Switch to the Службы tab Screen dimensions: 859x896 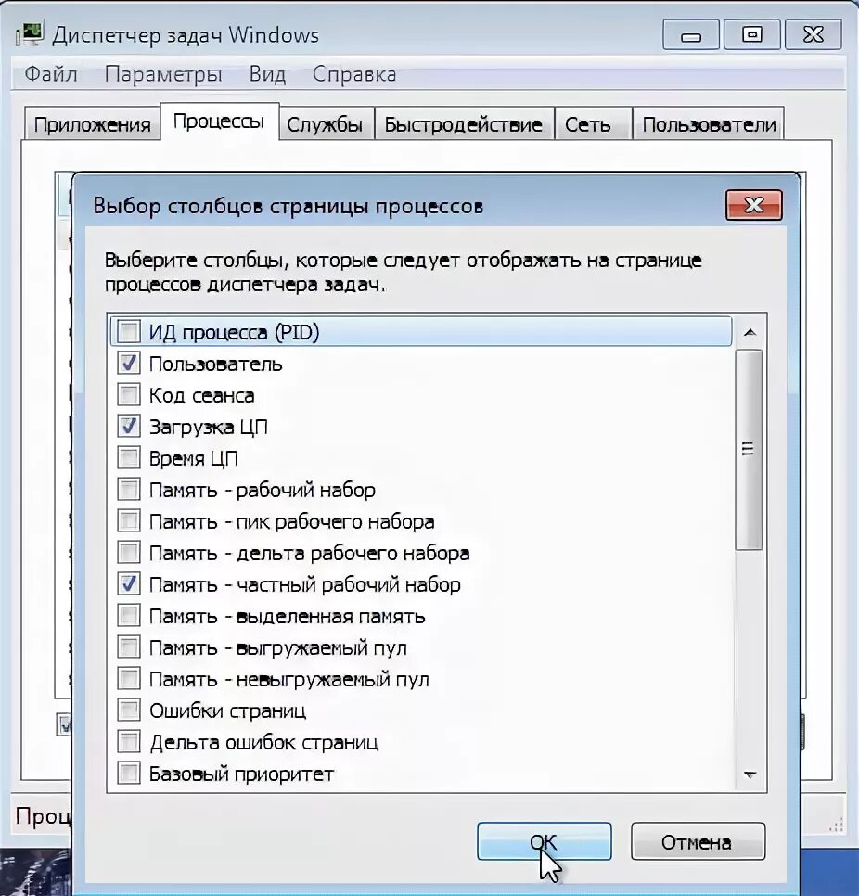tap(325, 124)
